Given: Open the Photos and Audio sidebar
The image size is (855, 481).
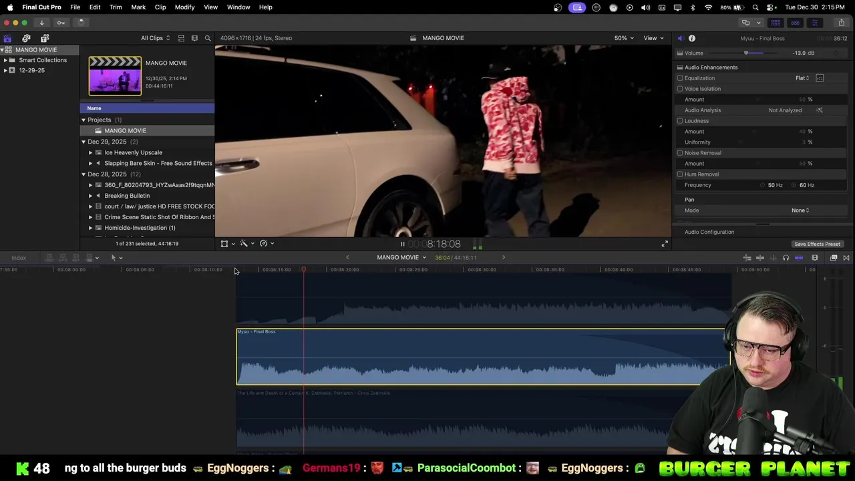Looking at the screenshot, I should coord(26,38).
